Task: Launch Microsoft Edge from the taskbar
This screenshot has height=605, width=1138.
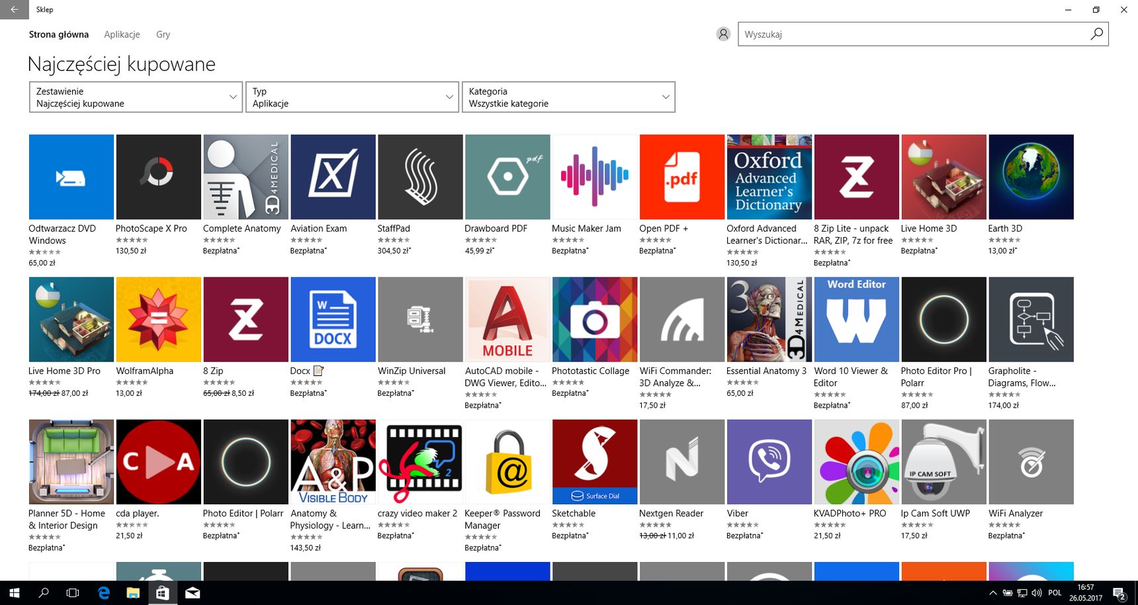Action: (x=103, y=593)
